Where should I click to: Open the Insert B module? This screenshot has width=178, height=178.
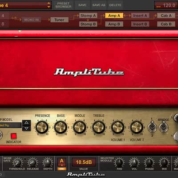[x=140, y=24]
